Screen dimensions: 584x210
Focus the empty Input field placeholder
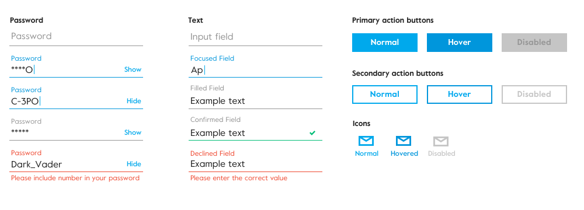255,37
